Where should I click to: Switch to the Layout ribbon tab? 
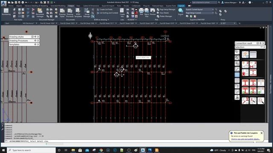pos(181,6)
